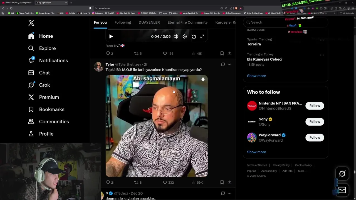Open the ChatGPT bookmark in bookmarks bar
The width and height of the screenshot is (356, 200).
110,13
